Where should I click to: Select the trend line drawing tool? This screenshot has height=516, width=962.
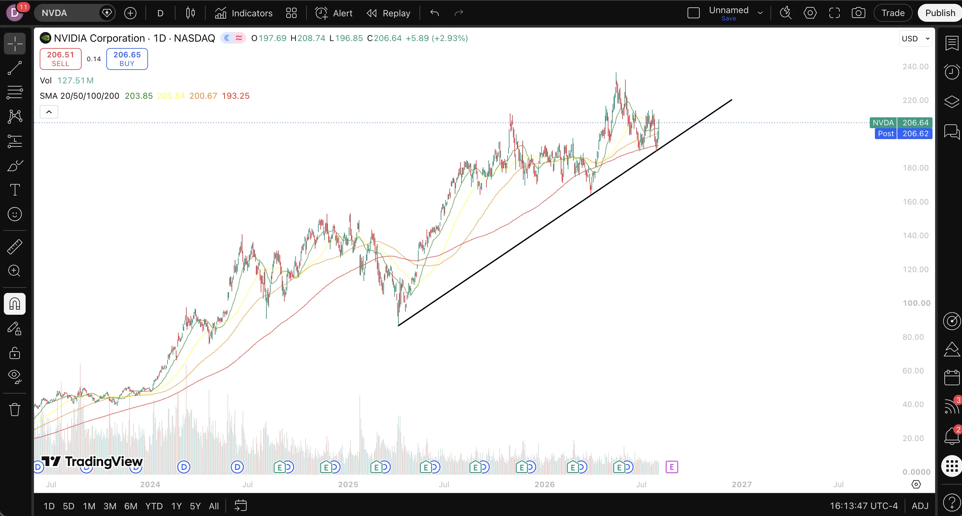[14, 68]
